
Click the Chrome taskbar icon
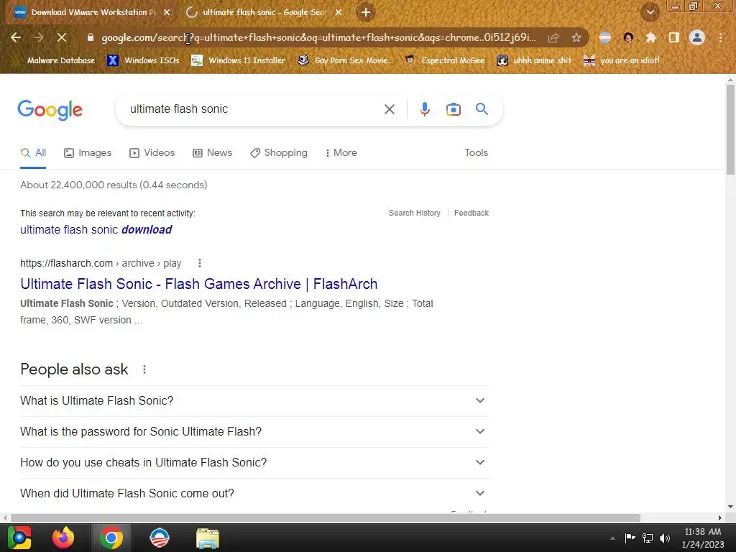pos(111,538)
